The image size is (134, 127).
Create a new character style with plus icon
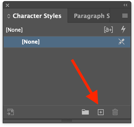(101, 112)
